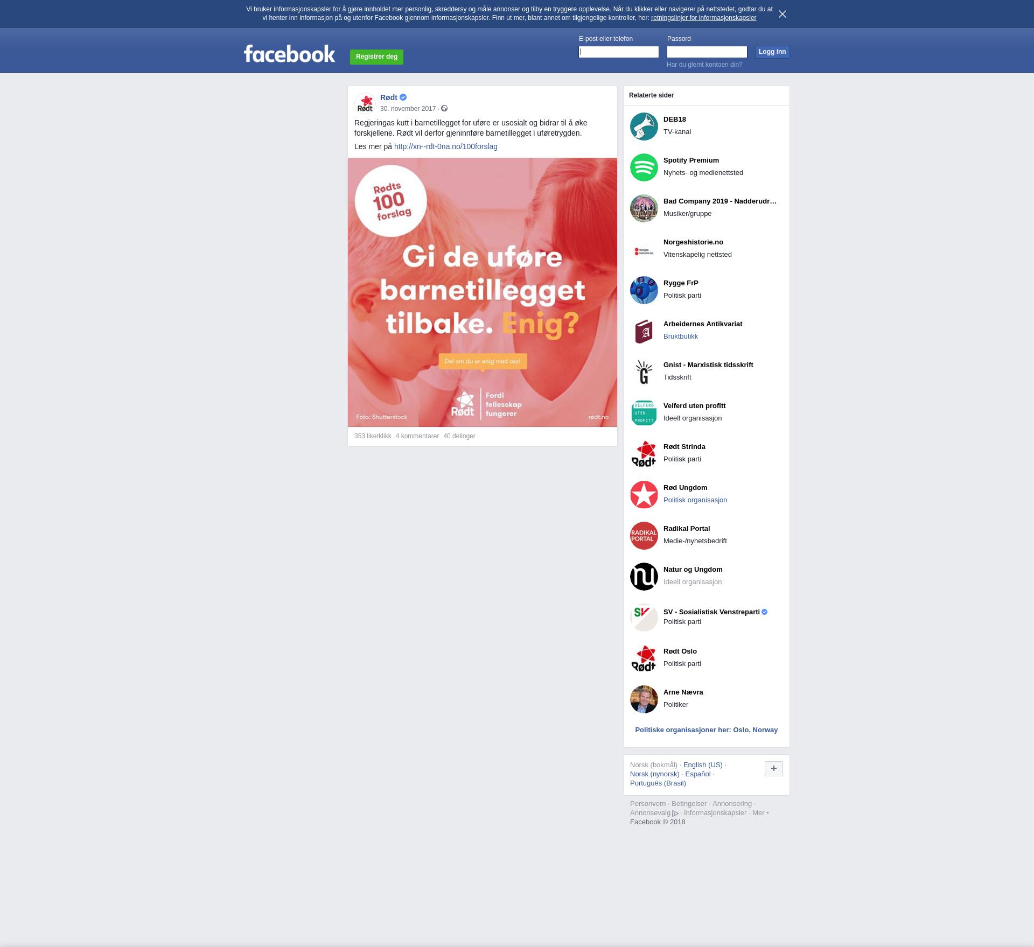The height and width of the screenshot is (947, 1034).
Task: Close the cookie notice banner
Action: coord(783,14)
